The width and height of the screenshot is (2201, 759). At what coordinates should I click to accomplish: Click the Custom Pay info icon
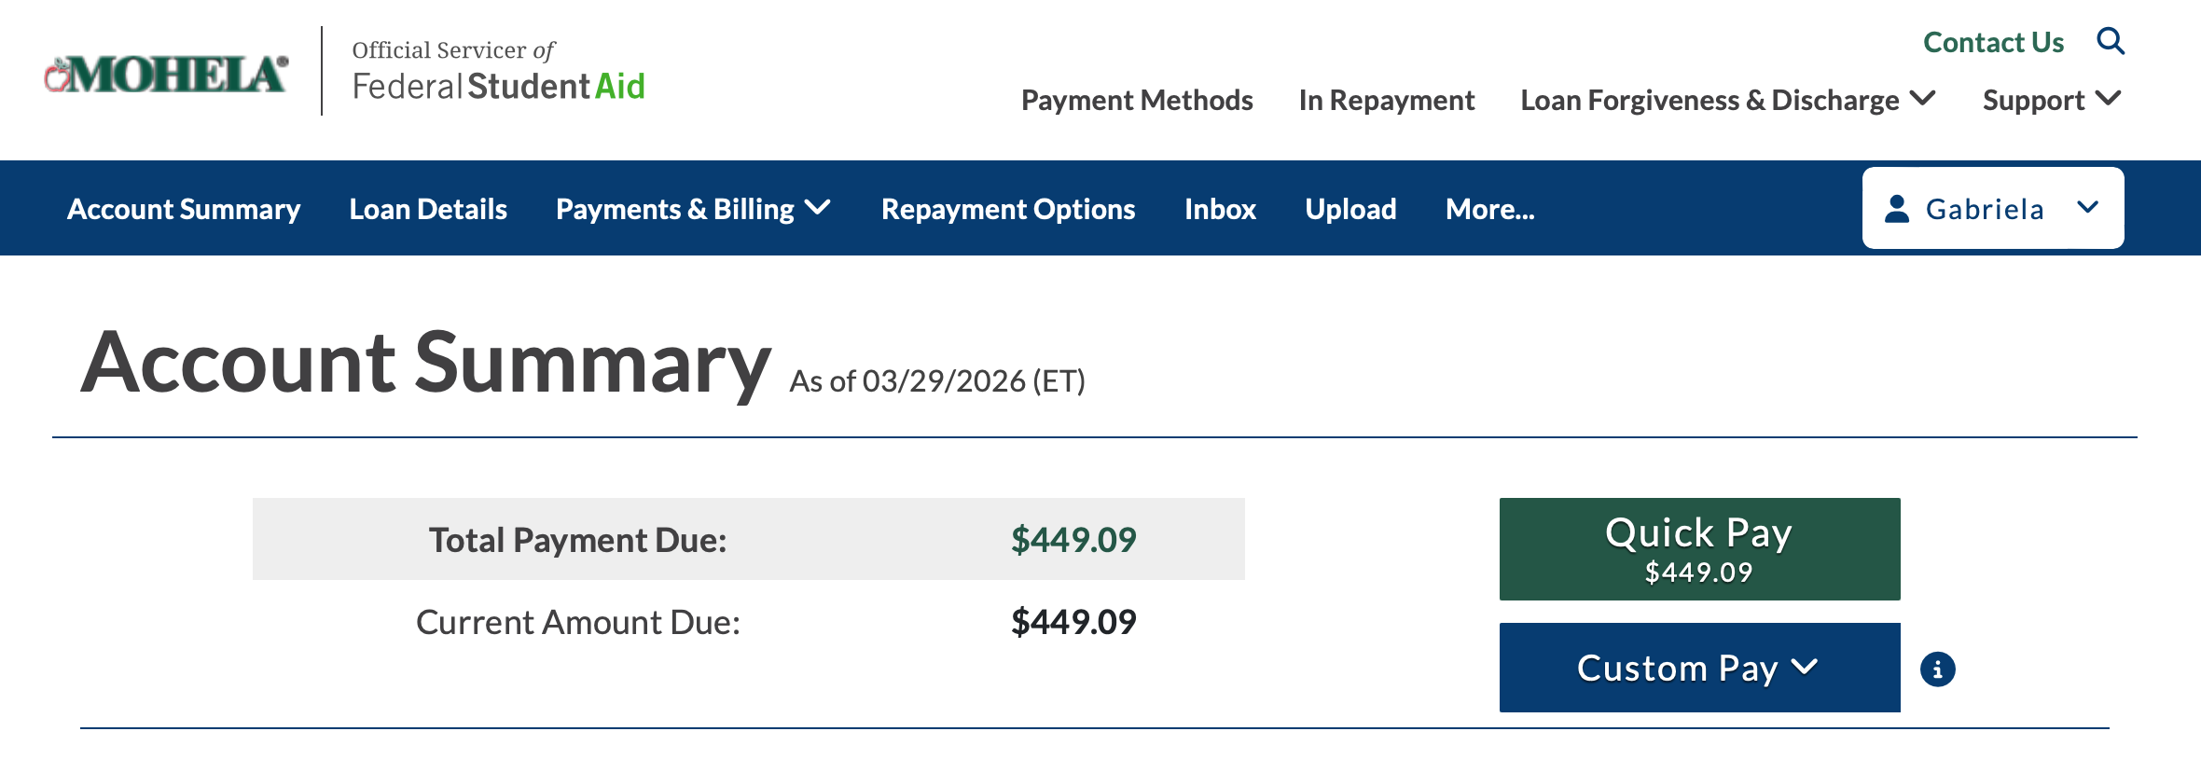(1937, 669)
